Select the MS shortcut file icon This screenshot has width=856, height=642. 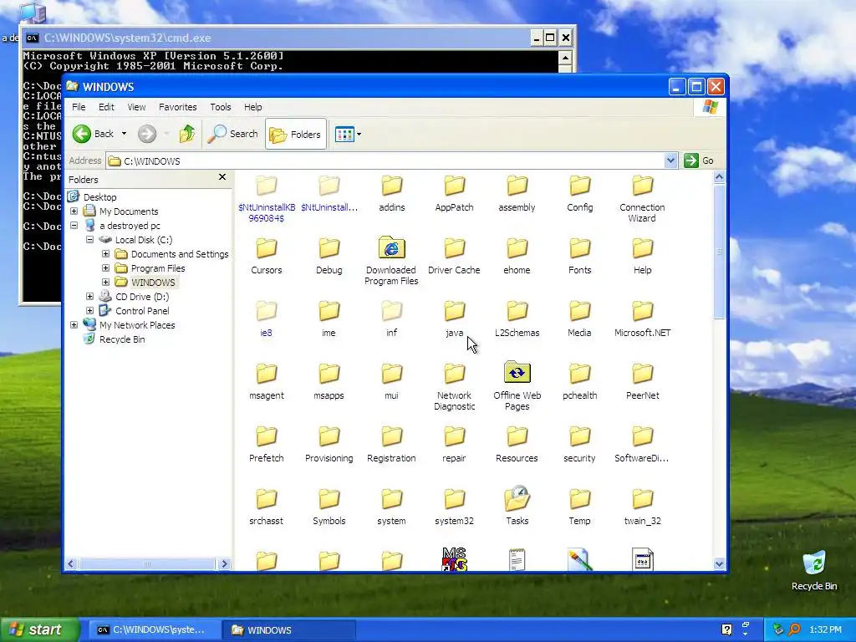tap(454, 559)
